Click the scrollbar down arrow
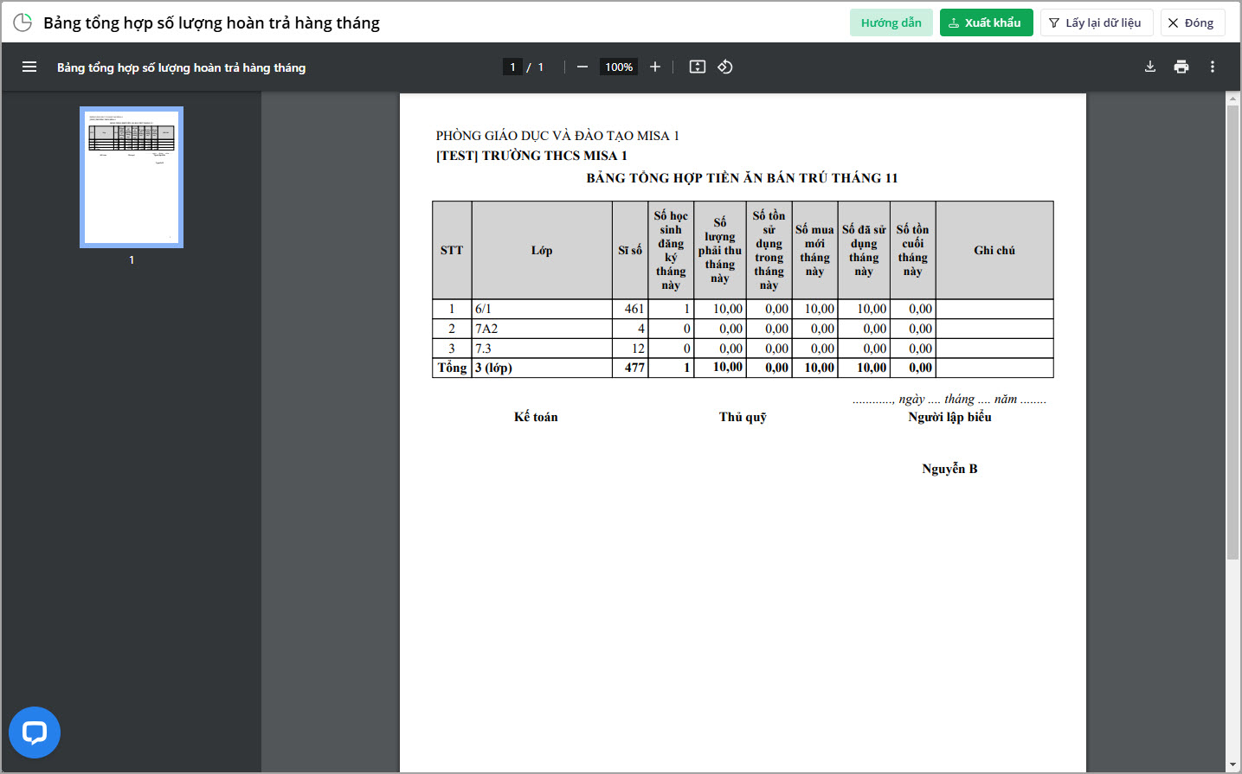Screen dimensions: 1242x774 click(x=1233, y=766)
